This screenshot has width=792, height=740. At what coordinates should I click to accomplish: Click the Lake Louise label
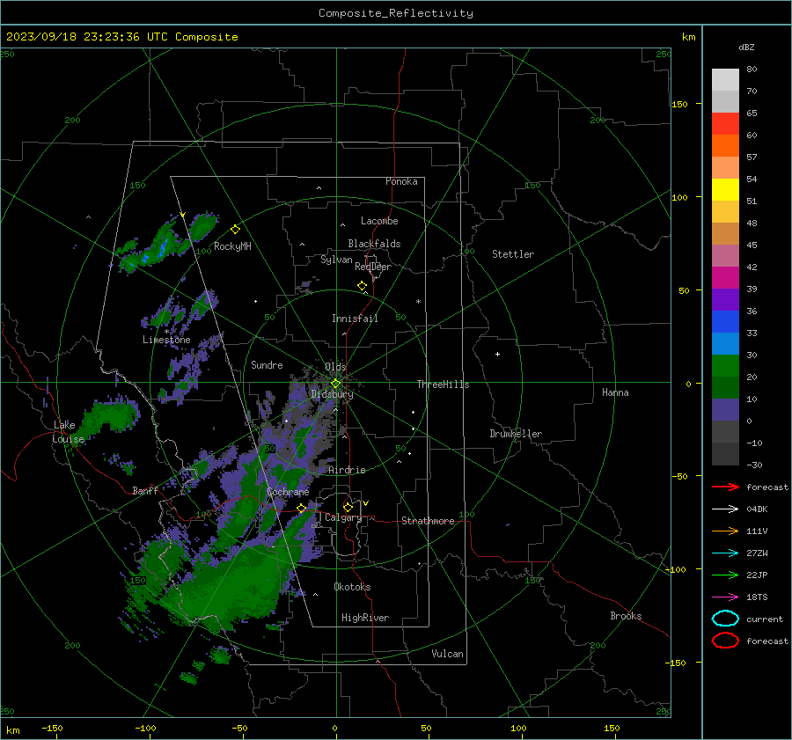tap(68, 432)
